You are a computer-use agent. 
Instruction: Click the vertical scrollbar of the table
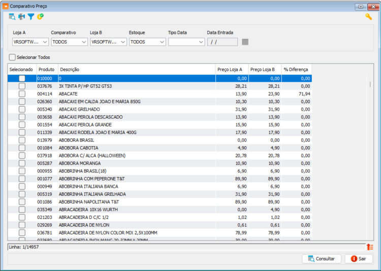(x=370, y=152)
